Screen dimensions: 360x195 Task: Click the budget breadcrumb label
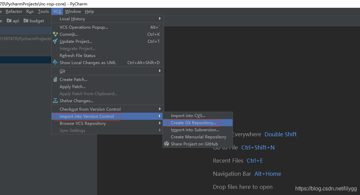pyautogui.click(x=37, y=21)
